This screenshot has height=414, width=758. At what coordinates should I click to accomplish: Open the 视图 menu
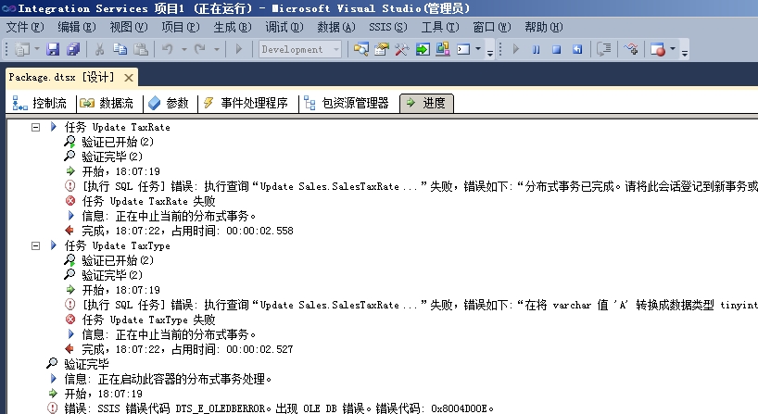point(129,27)
